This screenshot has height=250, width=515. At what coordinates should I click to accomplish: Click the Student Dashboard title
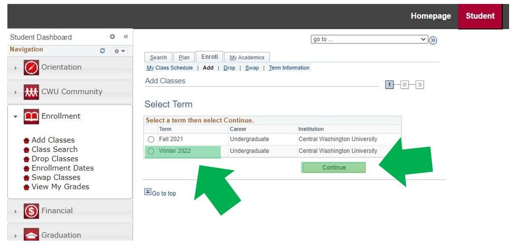coord(41,37)
